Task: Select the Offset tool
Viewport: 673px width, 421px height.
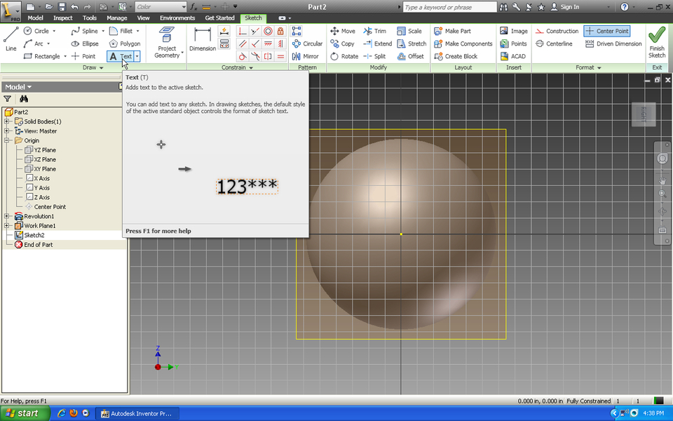Action: (x=410, y=56)
